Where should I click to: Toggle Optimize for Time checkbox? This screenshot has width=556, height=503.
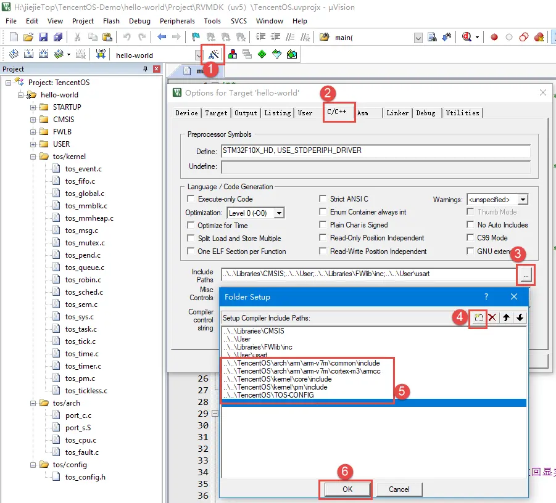tap(191, 225)
